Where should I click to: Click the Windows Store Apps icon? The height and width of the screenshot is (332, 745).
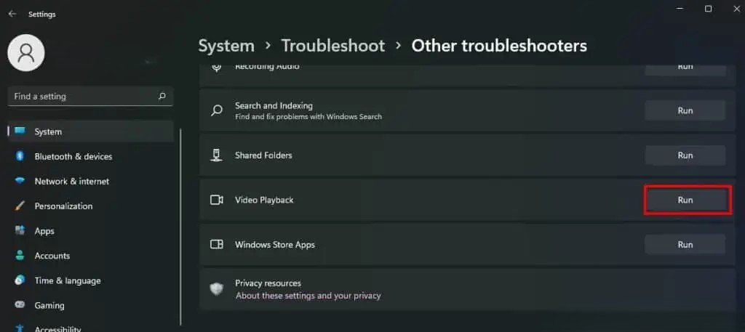(x=217, y=245)
